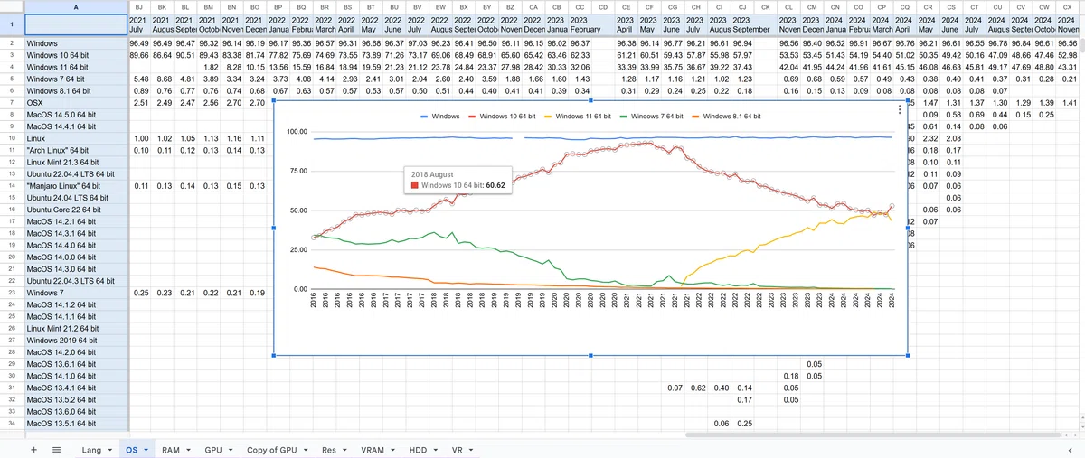This screenshot has width=1085, height=458.
Task: Switch to the RAM sheet tab
Action: point(170,449)
